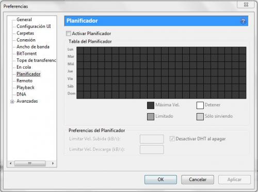Click the Detener white swatch
The width and height of the screenshot is (258, 192).
(x=200, y=105)
